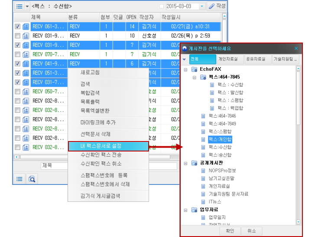This screenshot has height=237, width=315.
Task: Choose 마이링크에 추가 menu entry
Action: 98,122
